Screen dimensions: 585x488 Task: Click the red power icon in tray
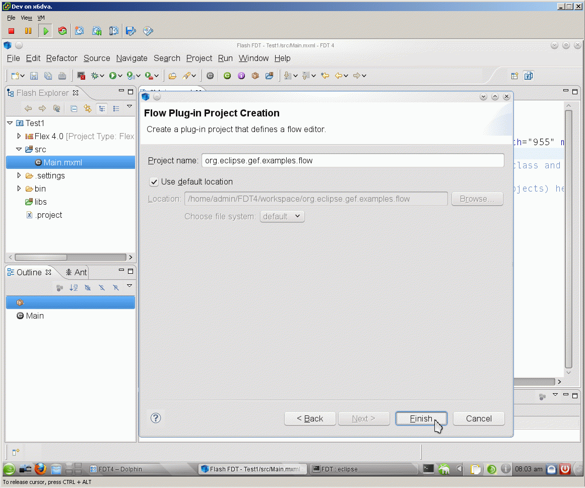point(565,468)
